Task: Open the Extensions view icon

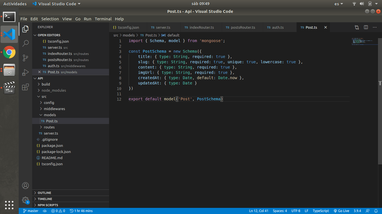Action: pos(25,87)
